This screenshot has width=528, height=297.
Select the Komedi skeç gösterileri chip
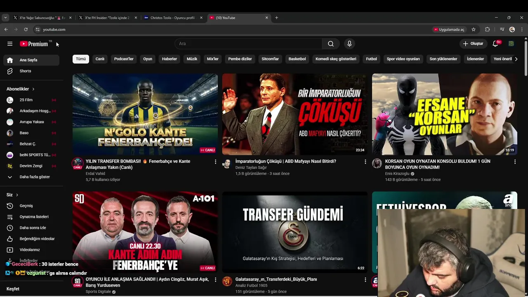tap(336, 59)
